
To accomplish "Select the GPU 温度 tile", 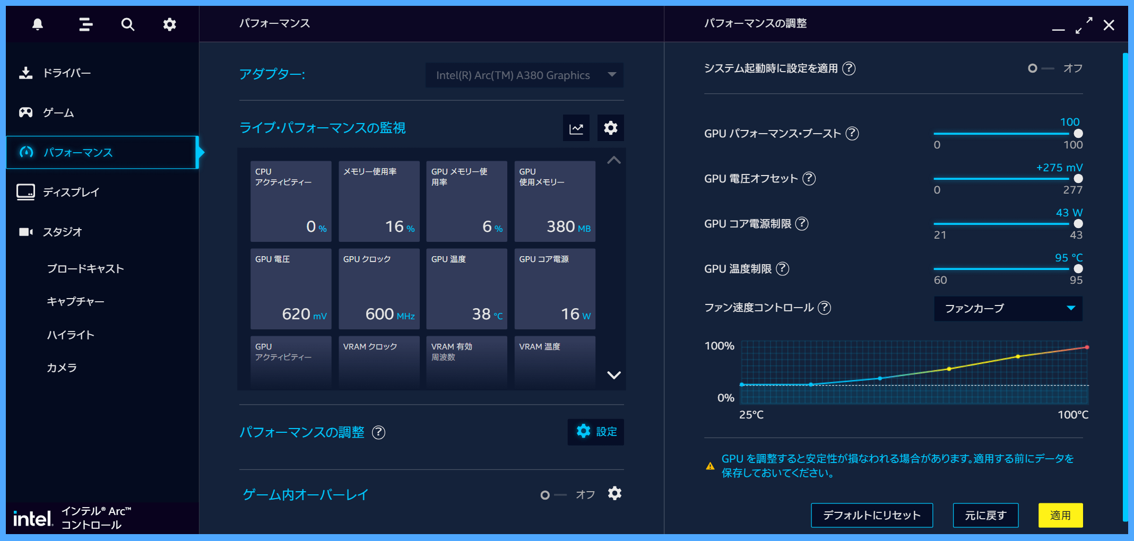I will click(x=467, y=289).
